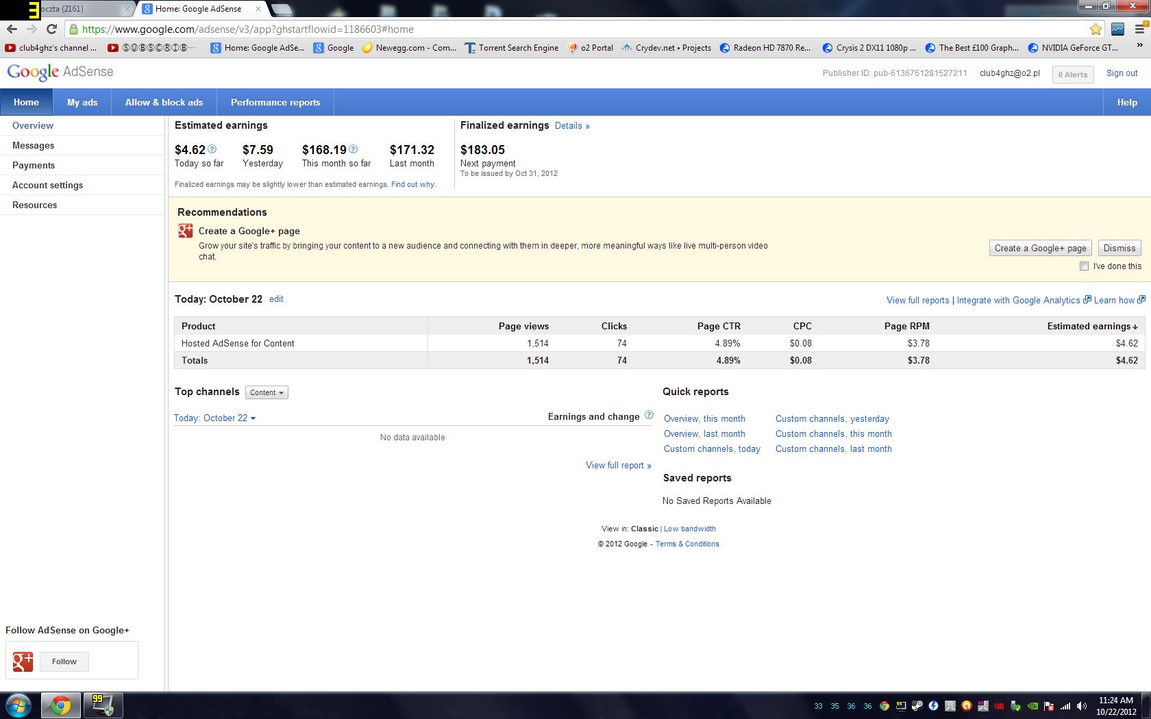Open a new tab using the new-tab button
Screen dimensions: 1151x719
[x=282, y=10]
